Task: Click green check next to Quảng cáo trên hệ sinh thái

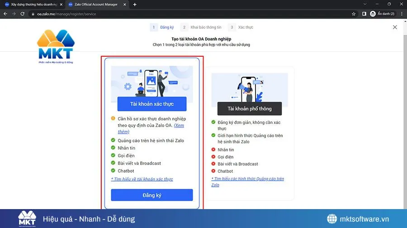Action: point(113,140)
